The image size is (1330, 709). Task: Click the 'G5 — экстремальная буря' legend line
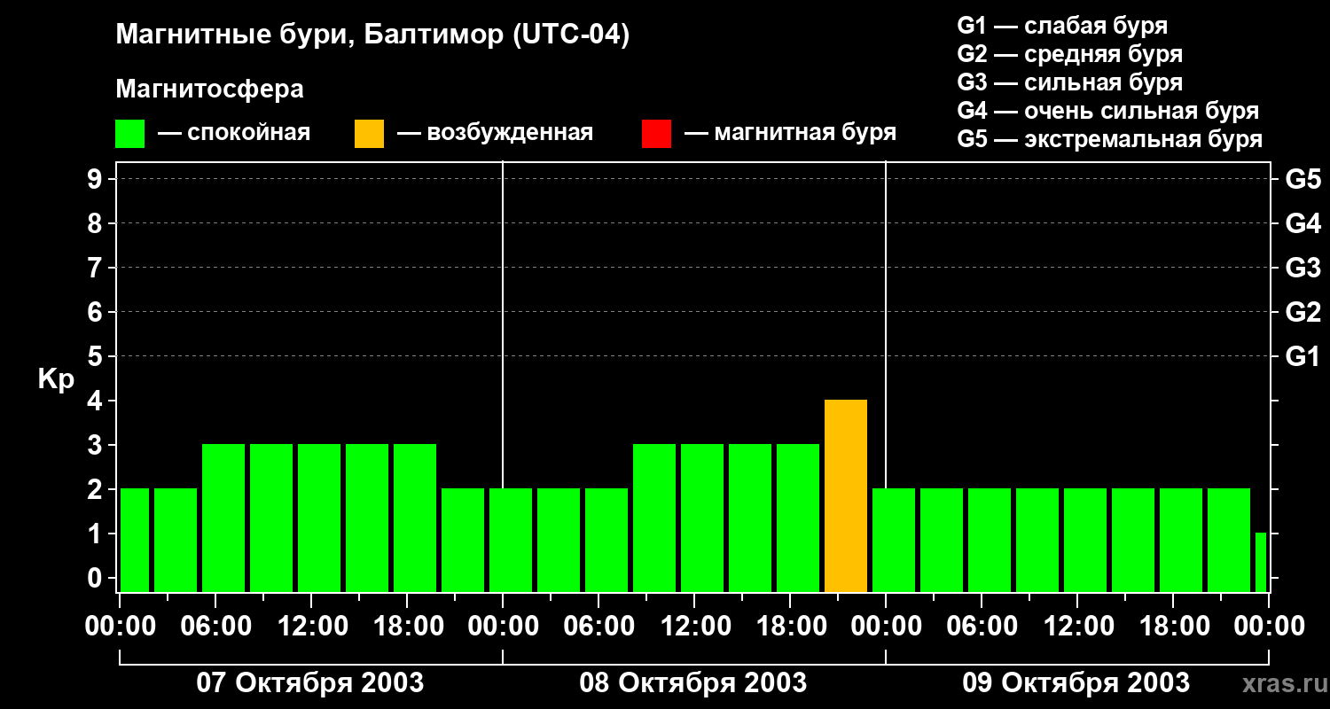(1110, 139)
